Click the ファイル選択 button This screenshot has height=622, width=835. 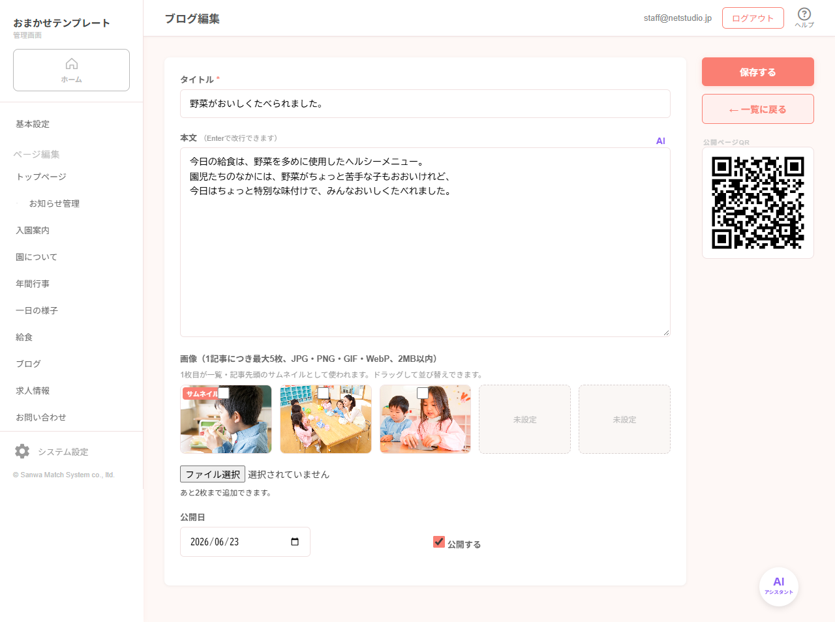pyautogui.click(x=213, y=474)
